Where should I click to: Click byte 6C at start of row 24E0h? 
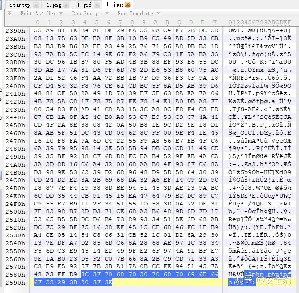(38, 196)
